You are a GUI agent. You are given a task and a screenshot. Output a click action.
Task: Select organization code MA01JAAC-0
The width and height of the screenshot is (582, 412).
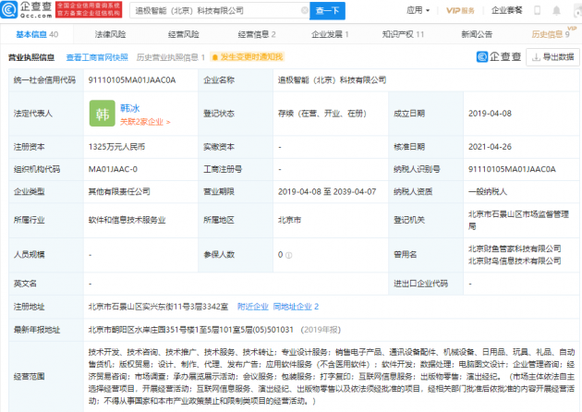point(113,169)
